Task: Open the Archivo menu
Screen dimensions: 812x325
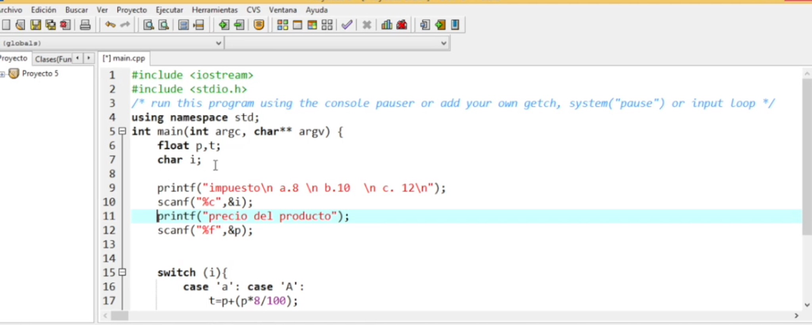Action: click(x=10, y=10)
